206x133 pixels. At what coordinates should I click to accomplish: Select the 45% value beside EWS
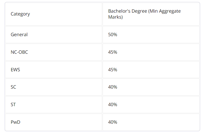pyautogui.click(x=113, y=70)
